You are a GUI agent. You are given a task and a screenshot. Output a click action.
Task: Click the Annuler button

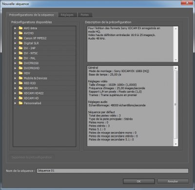pos(173,181)
